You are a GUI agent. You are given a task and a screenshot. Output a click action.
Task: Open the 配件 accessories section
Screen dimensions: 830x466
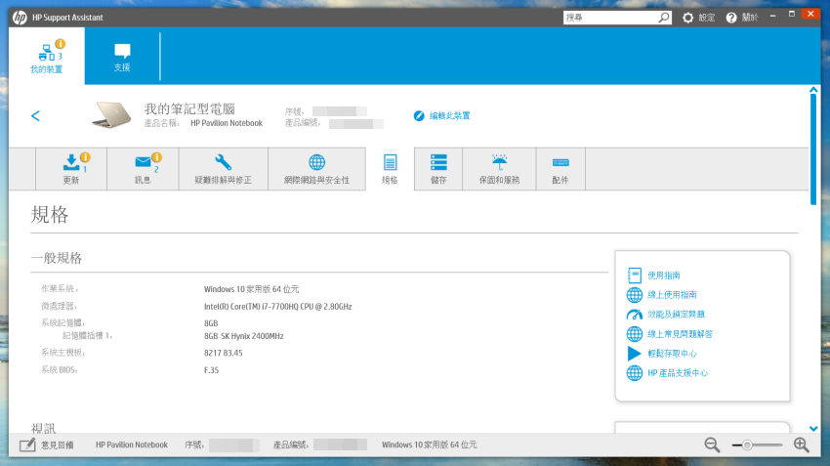tap(560, 169)
